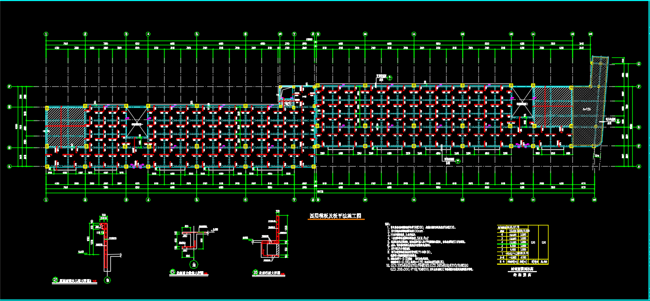Click the top grid axis bubble numbered 5
Image resolution: width=650 pixels, height=301 pixels.
point(197,34)
